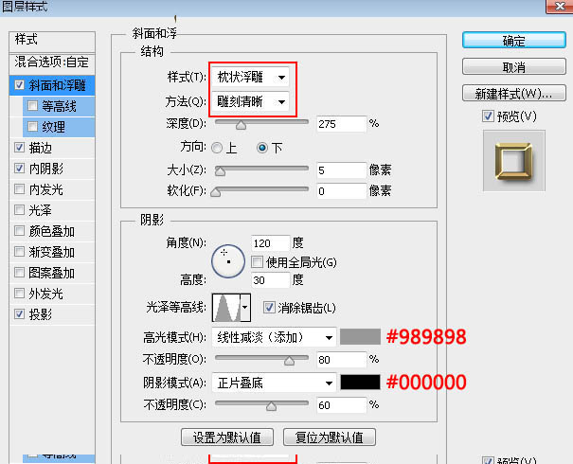Select the 等高线 sub-entry label

coord(59,106)
